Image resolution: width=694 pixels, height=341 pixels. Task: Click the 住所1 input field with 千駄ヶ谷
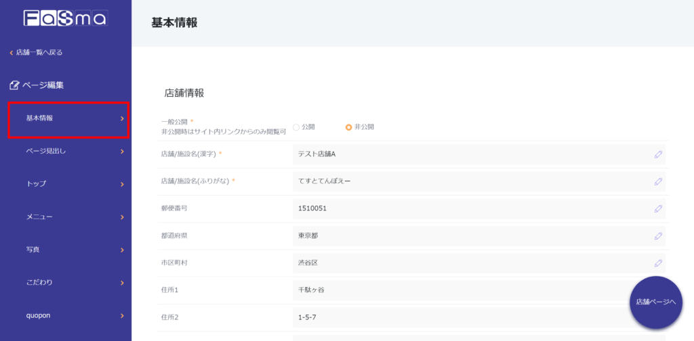[x=461, y=290]
